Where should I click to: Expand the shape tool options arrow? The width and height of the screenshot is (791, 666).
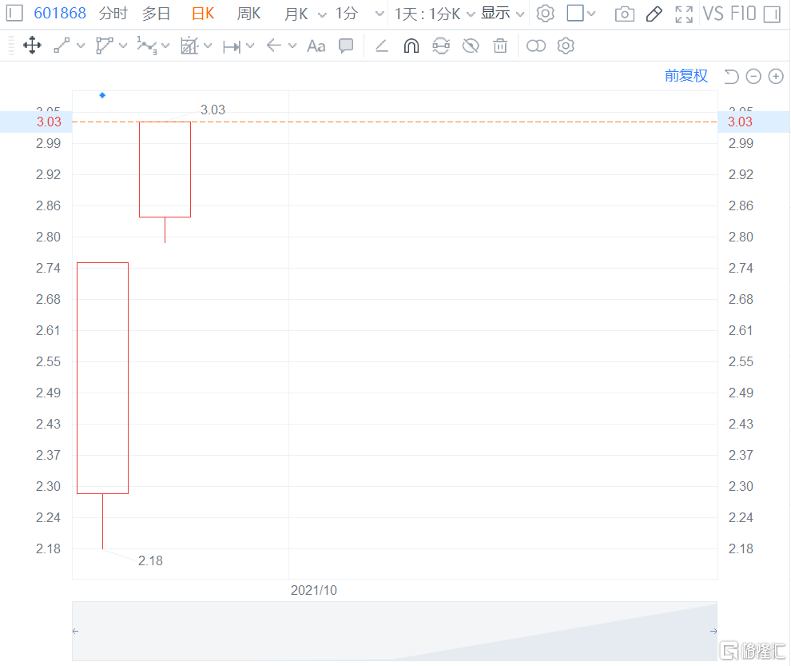(x=123, y=46)
